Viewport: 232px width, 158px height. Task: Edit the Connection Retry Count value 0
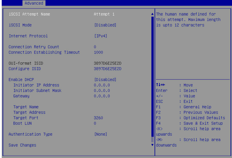tap(95, 47)
